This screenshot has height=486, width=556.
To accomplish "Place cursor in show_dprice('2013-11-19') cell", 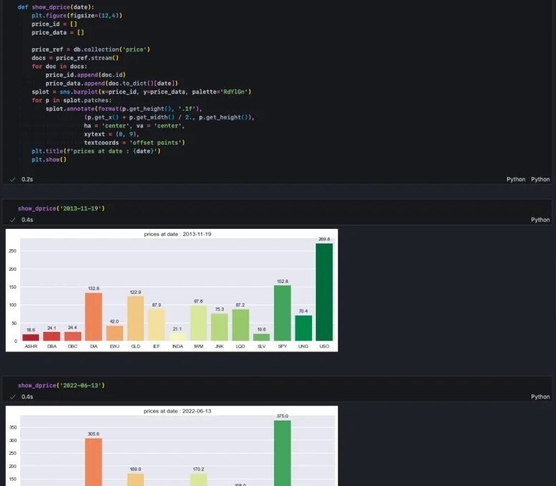I will coord(61,208).
